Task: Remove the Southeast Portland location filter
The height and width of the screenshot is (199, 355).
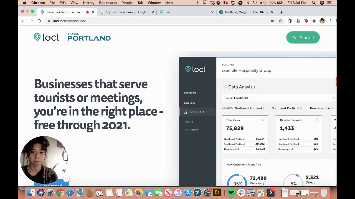Action: (302, 108)
